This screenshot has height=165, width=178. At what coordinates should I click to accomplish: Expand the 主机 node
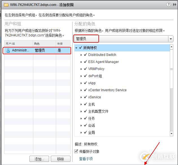tap(81, 104)
